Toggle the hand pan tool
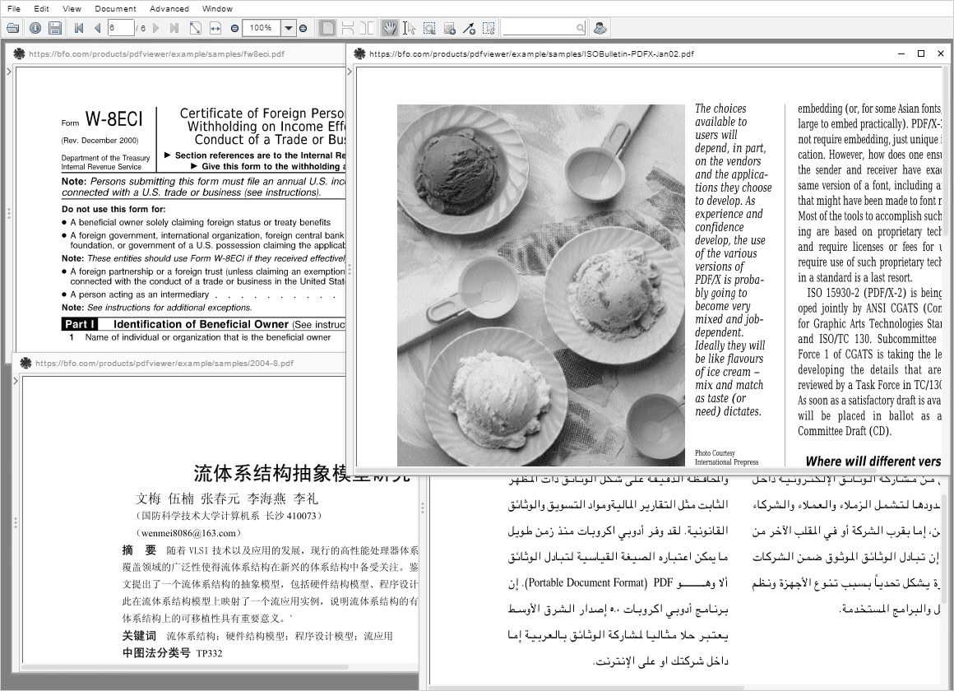 (389, 28)
